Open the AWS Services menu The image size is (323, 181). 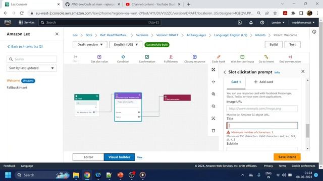coord(27,22)
